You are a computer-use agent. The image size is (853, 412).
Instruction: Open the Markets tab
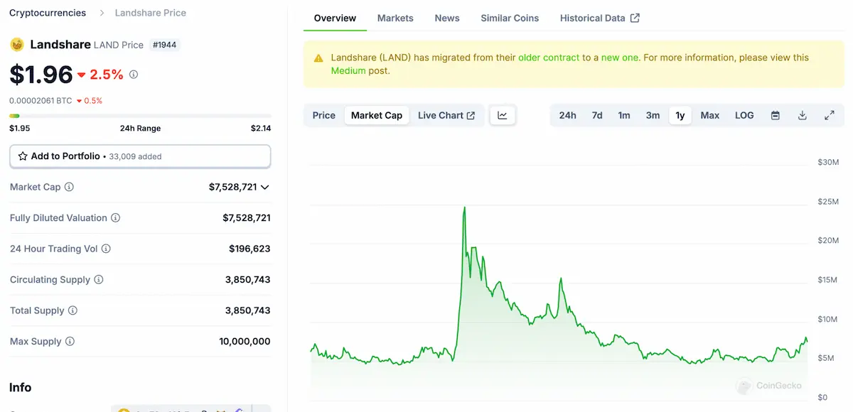(395, 18)
